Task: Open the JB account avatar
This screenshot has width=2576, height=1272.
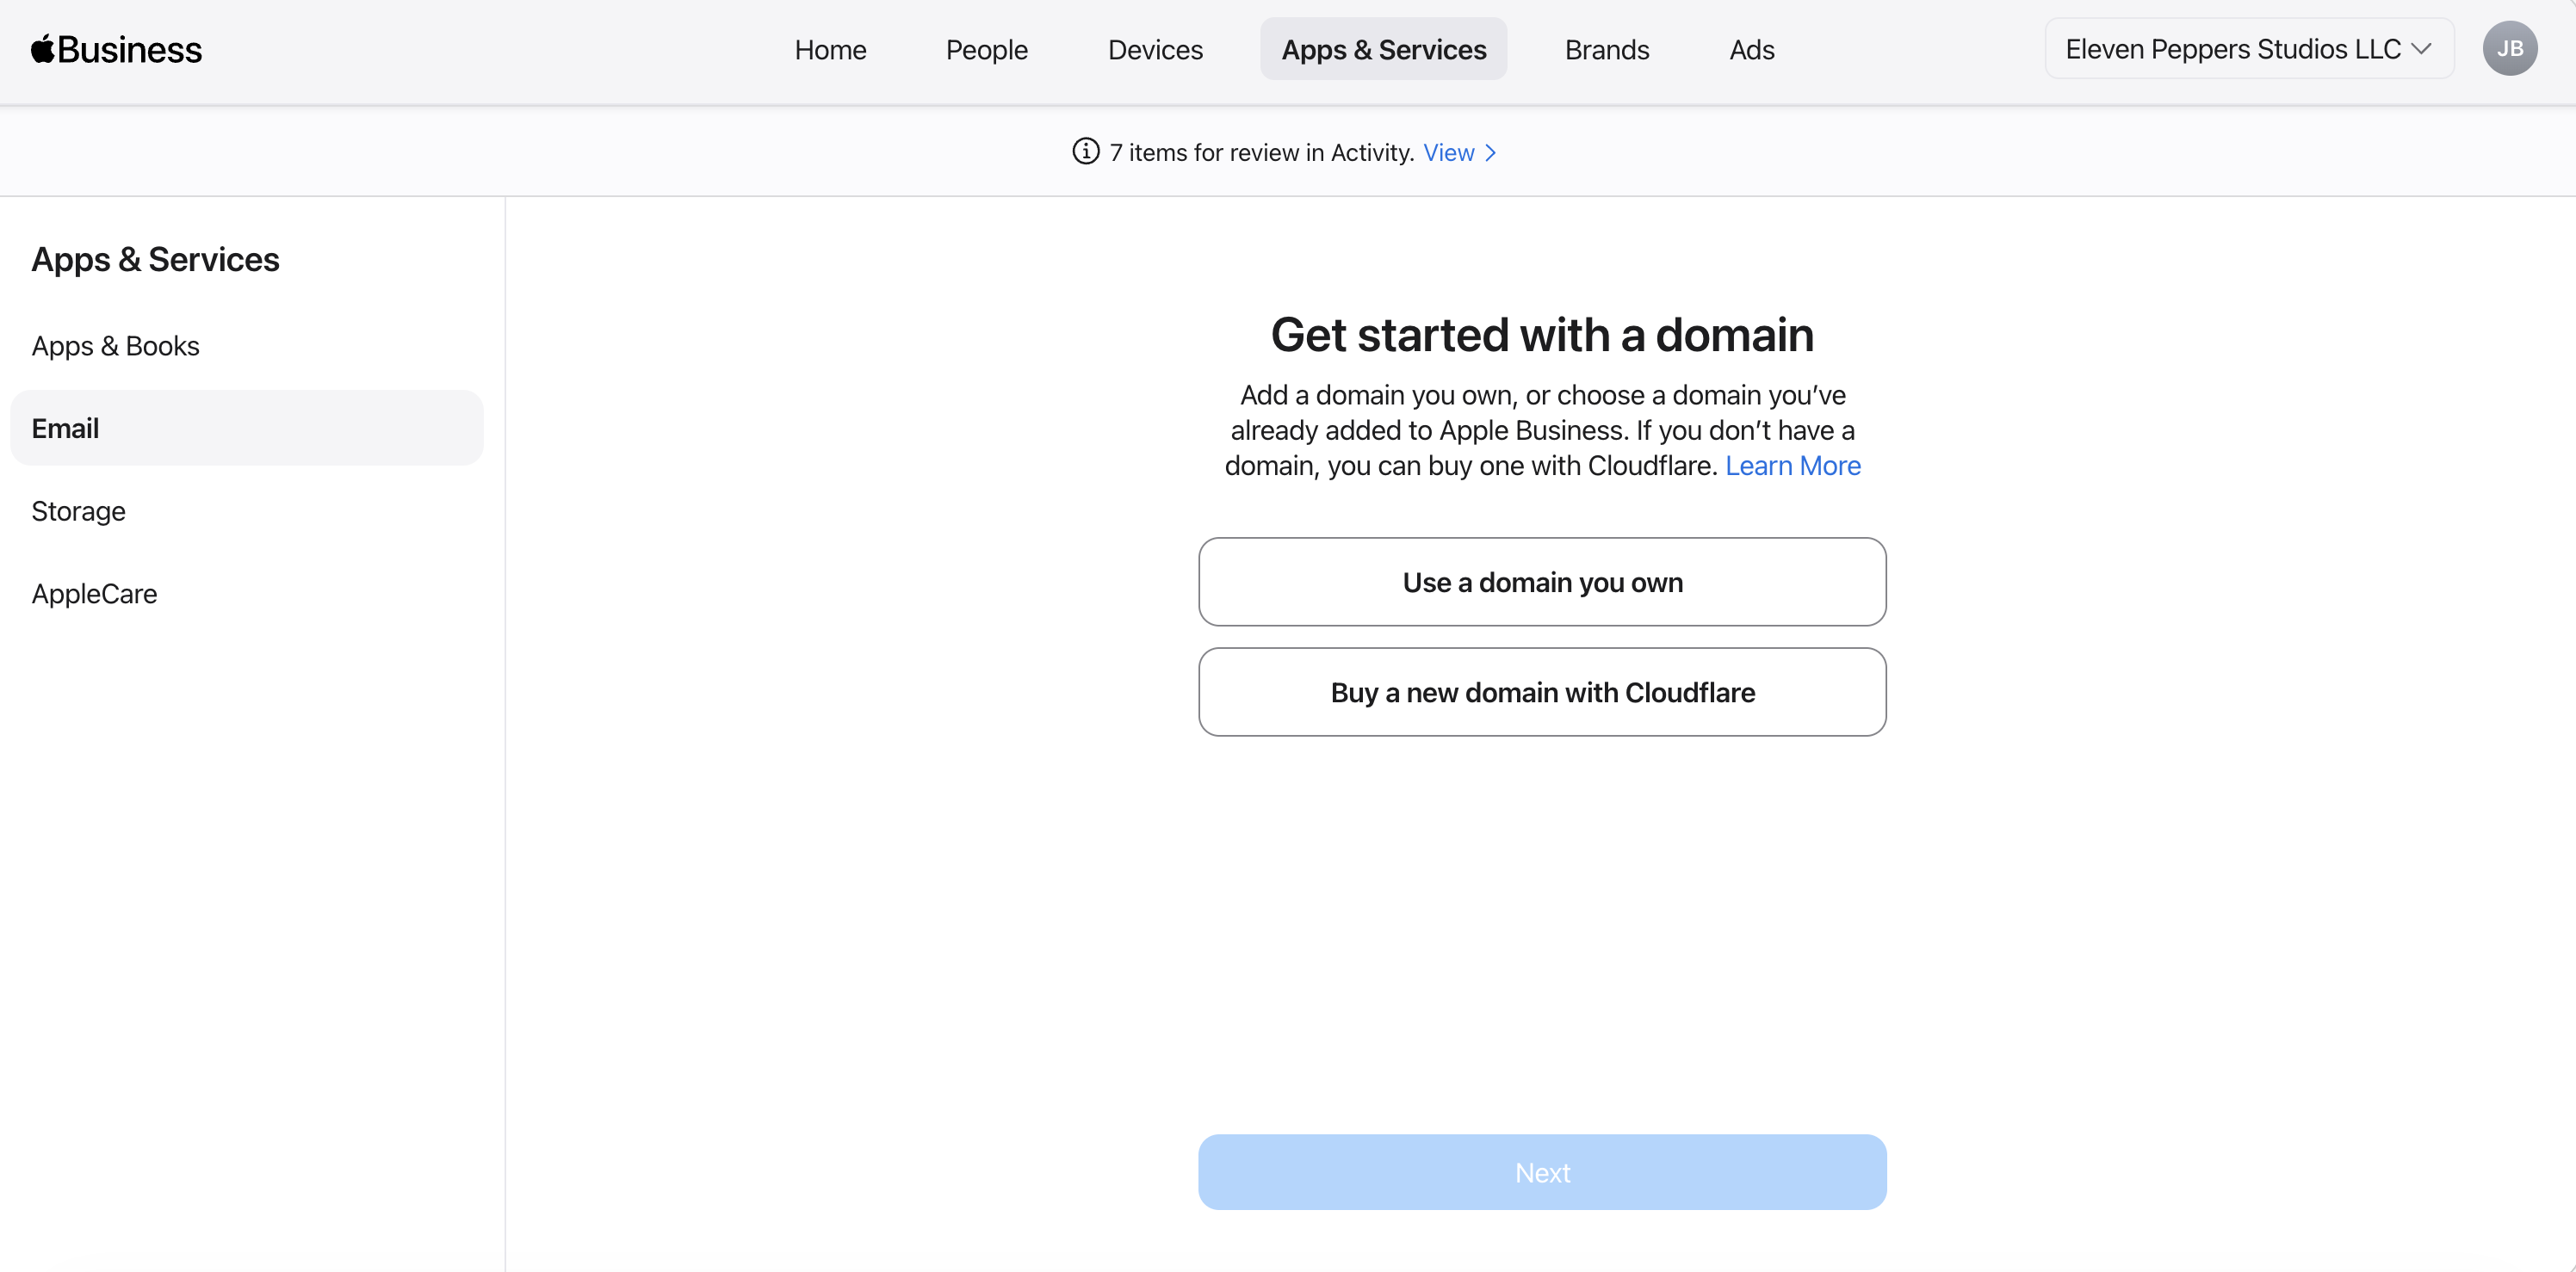Action: (x=2509, y=49)
